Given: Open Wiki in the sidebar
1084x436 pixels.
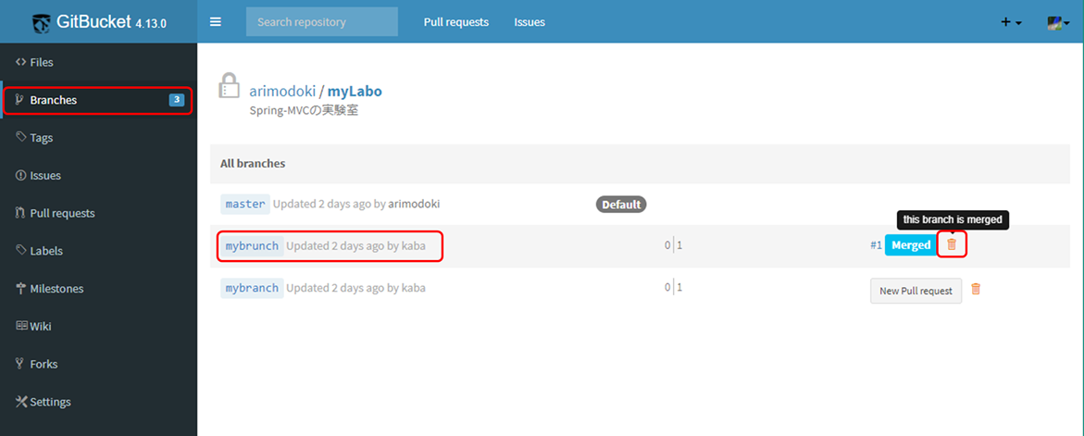Looking at the screenshot, I should pos(98,326).
